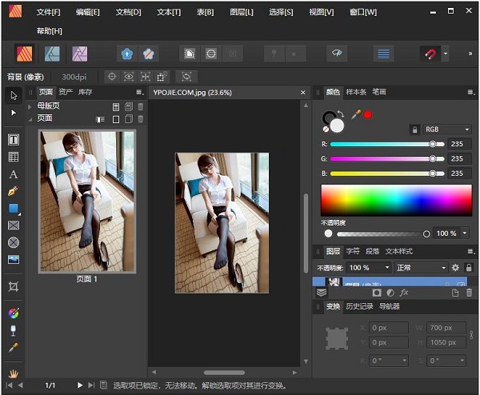
Task: Select the View hand tool
Action: coord(14,373)
